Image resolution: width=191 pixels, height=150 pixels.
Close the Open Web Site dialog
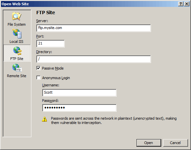pos(186,4)
